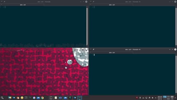Image resolution: width=177 pixels, height=100 pixels.
Task: Click the 'us' keyboard layout indicator
Action: (143, 98)
